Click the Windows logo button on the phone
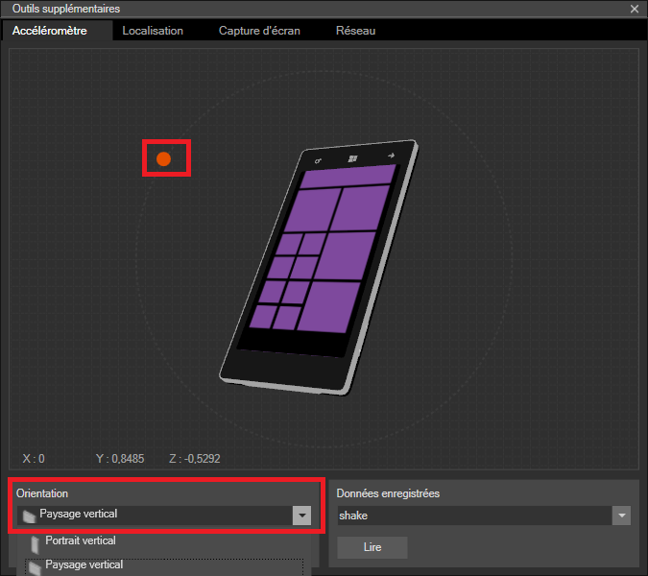The height and width of the screenshot is (576, 648). (353, 157)
